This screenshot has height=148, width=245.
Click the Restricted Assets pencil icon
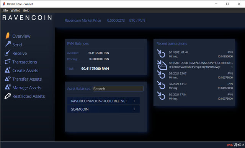[x=8, y=96]
